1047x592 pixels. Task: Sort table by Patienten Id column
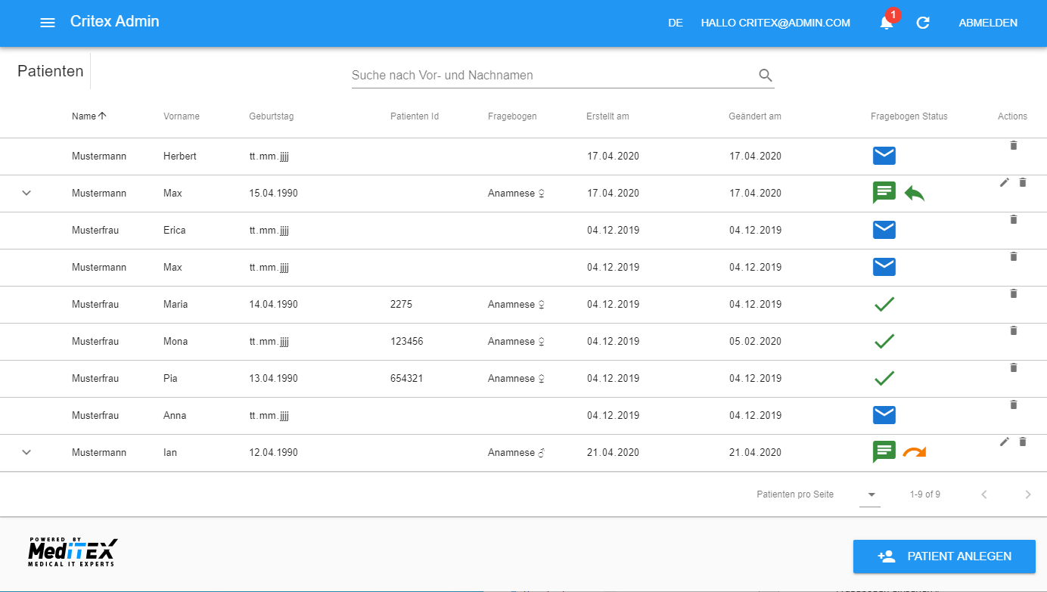click(x=415, y=116)
